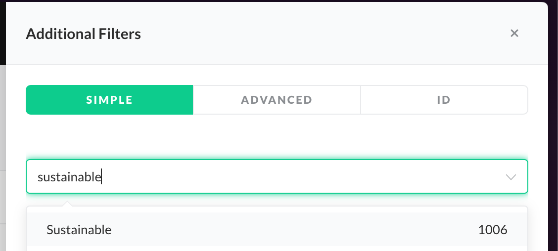Place cursor in the typed 'sustainable' text
This screenshot has height=251, width=558.
pos(69,177)
